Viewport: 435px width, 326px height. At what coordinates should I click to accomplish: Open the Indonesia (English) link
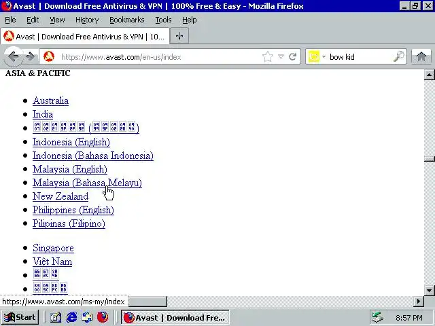pyautogui.click(x=71, y=142)
